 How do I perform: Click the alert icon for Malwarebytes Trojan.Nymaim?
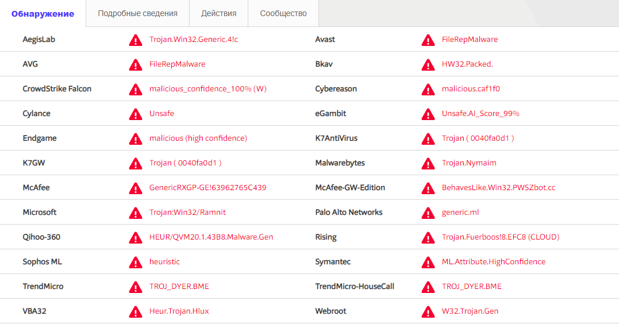coord(428,163)
